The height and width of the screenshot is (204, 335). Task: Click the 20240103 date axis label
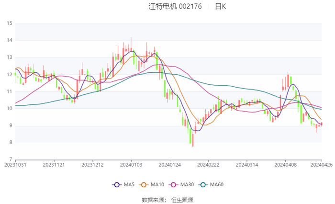(131, 164)
